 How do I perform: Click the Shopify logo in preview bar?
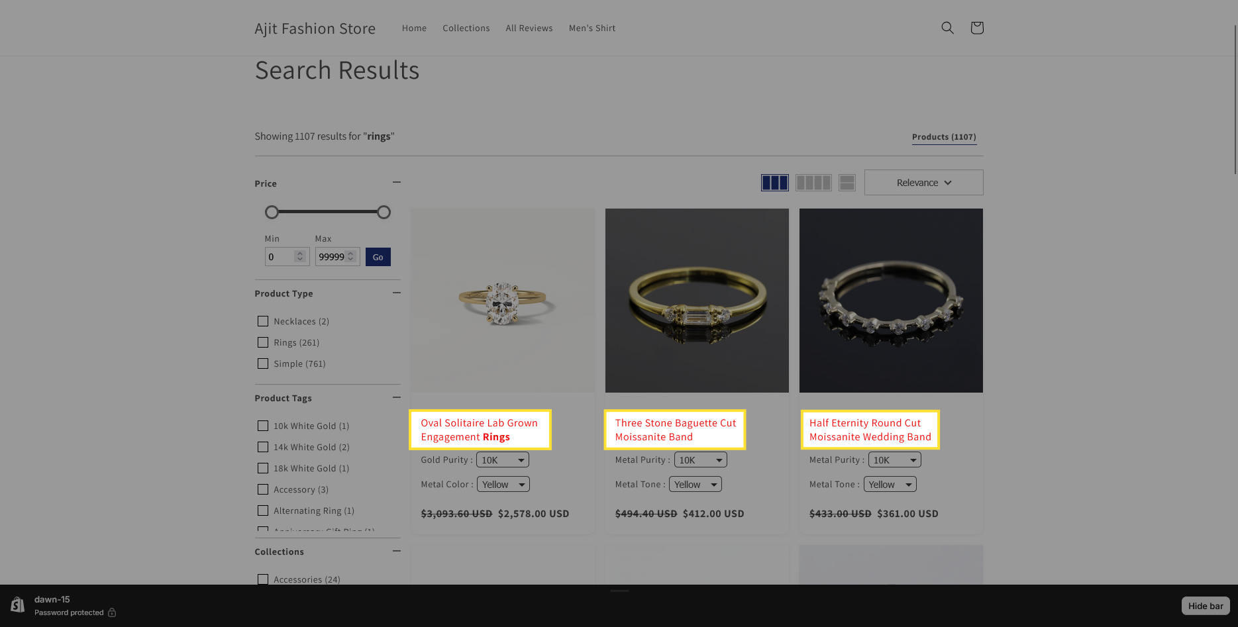18,605
